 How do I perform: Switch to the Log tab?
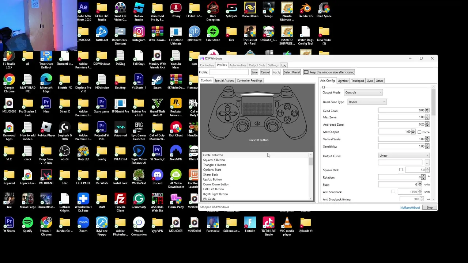284,65
